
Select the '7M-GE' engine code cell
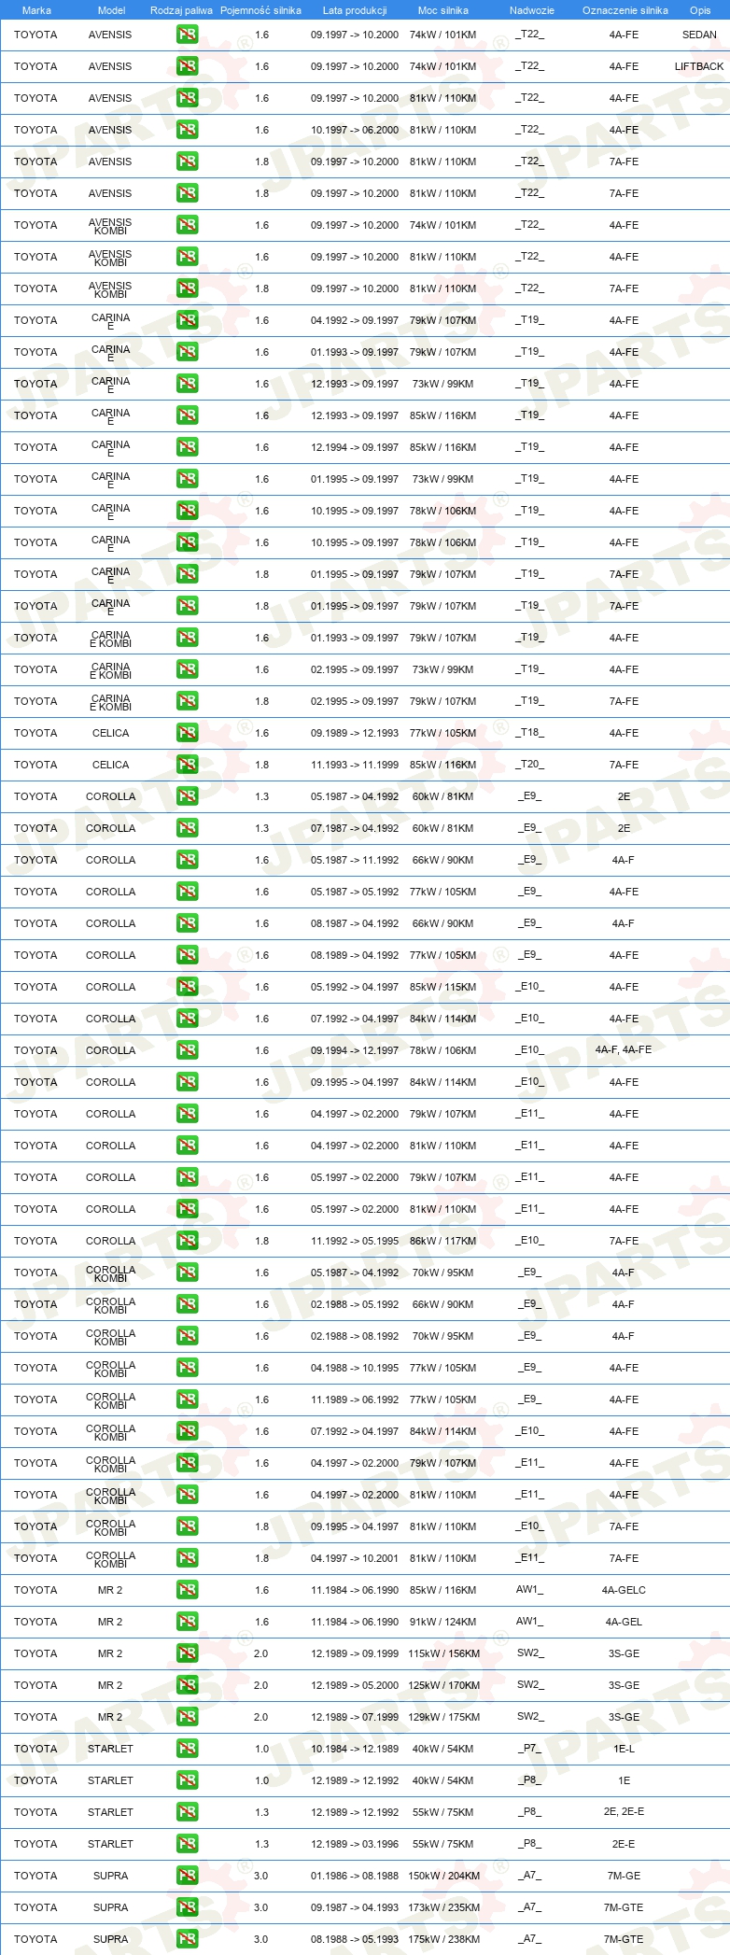click(x=624, y=1876)
